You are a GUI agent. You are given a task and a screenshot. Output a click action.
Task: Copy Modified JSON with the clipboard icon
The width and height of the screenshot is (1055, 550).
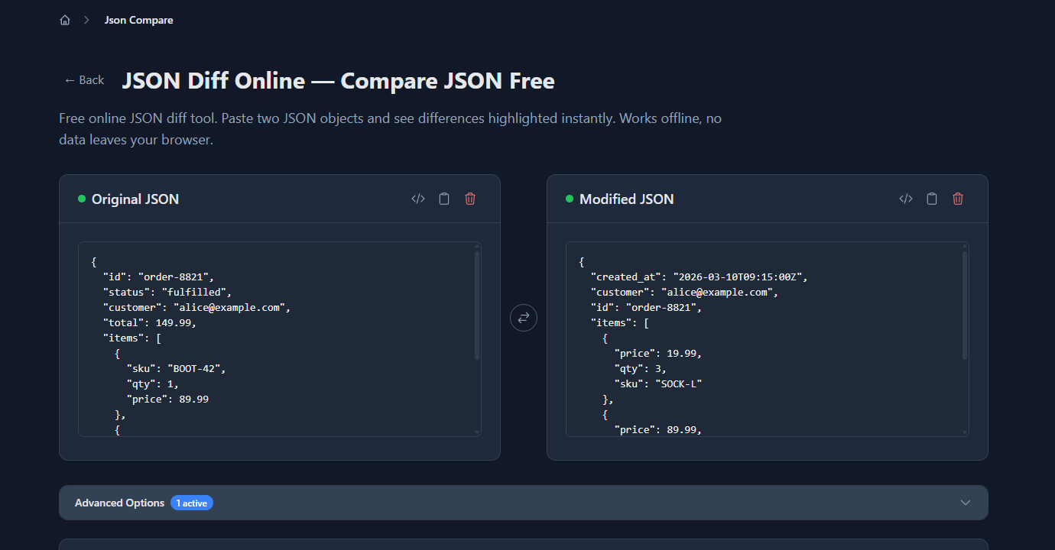point(931,198)
